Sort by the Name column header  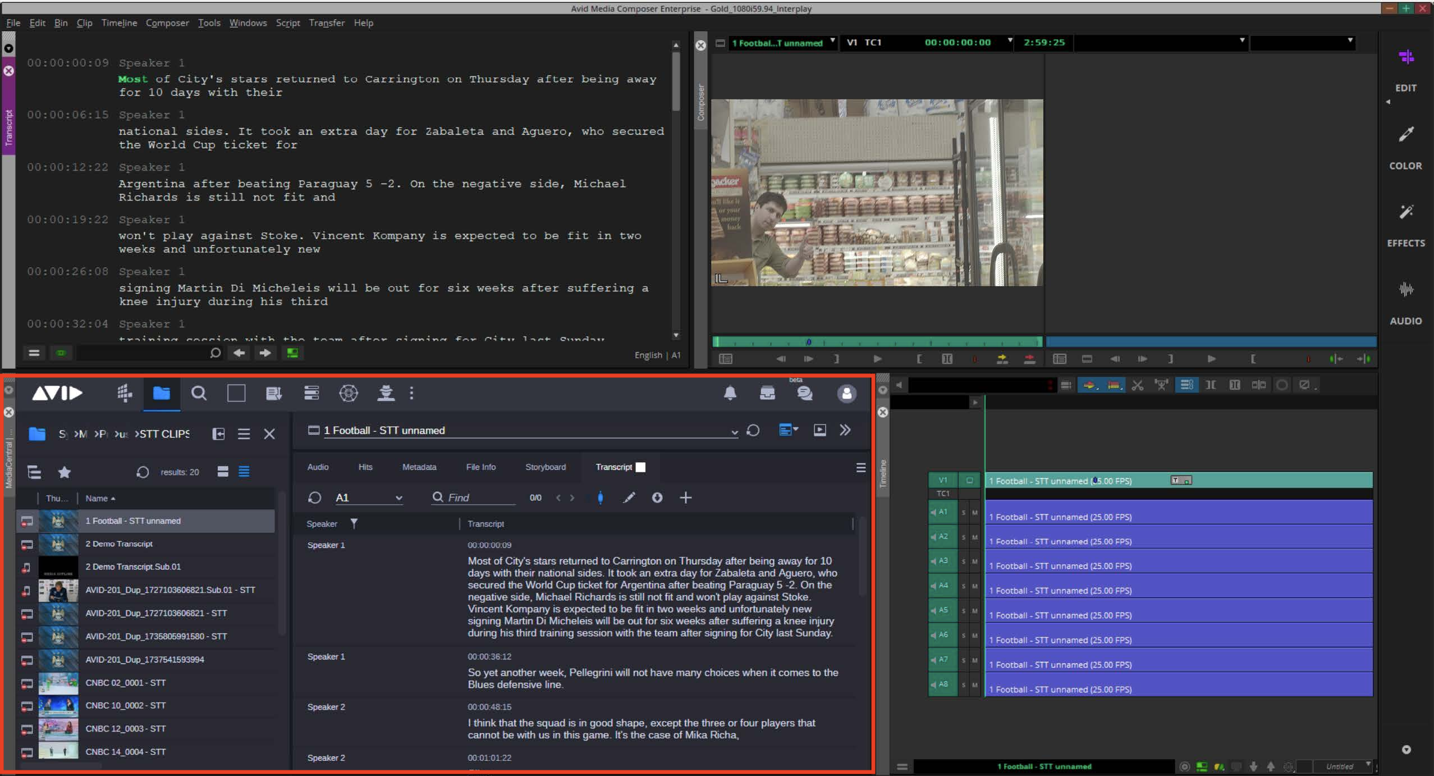100,498
